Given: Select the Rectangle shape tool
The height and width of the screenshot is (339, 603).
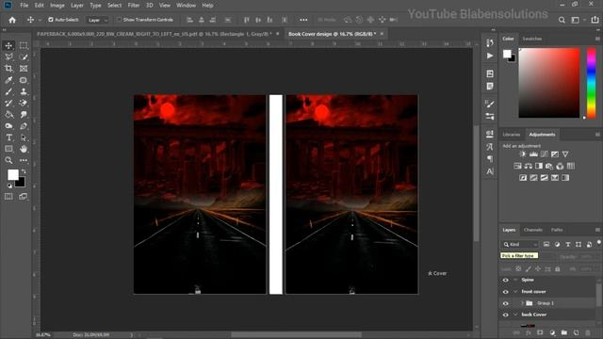Looking at the screenshot, I should pyautogui.click(x=8, y=149).
